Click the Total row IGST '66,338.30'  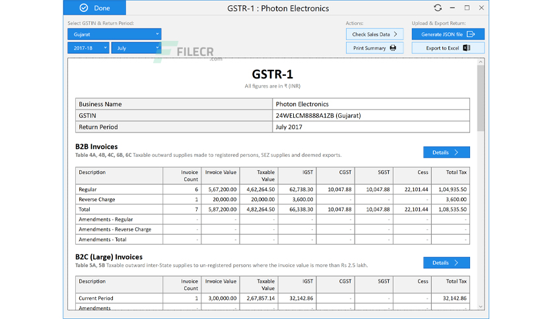point(301,210)
